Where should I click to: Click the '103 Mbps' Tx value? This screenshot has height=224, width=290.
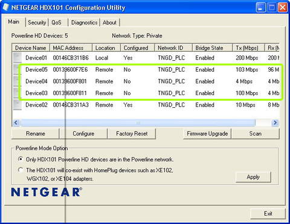(x=247, y=70)
